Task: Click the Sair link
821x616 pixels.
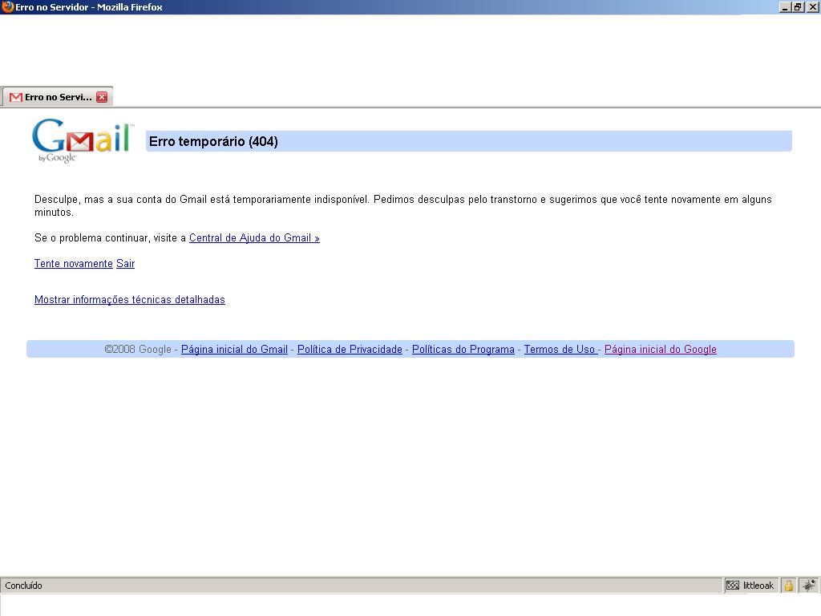Action: click(125, 263)
